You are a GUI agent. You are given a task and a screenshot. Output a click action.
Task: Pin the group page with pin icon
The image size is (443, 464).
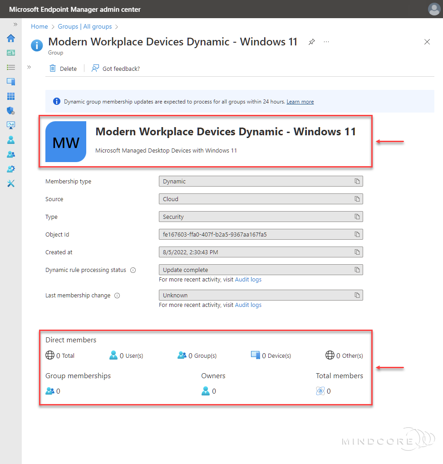pos(311,42)
